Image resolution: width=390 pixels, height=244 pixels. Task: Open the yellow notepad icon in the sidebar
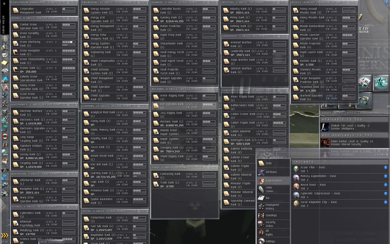click(5, 63)
